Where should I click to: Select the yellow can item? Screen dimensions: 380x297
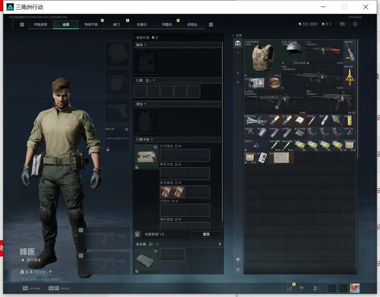click(x=349, y=120)
